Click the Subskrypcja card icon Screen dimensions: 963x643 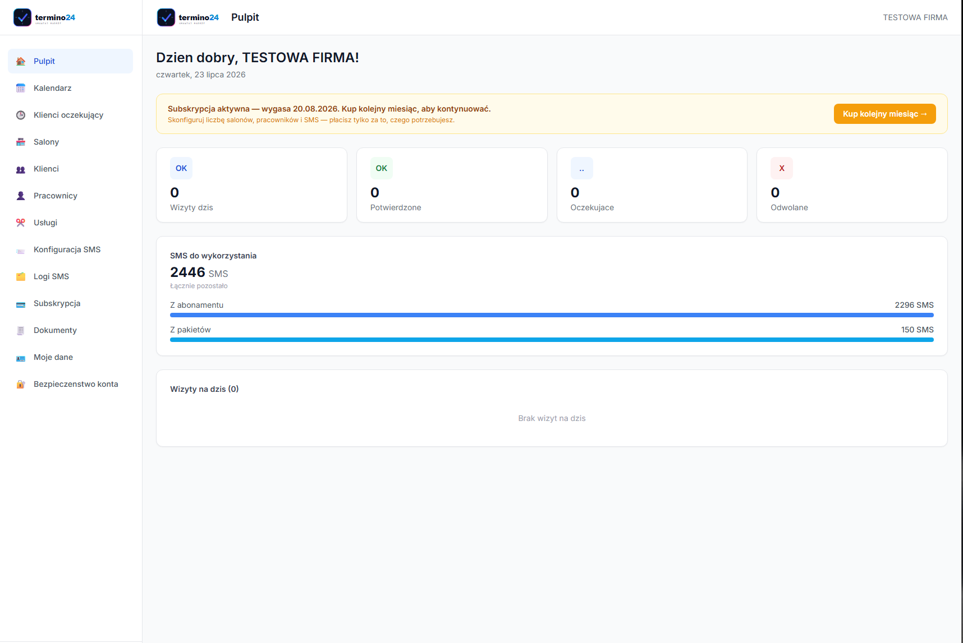click(x=21, y=304)
